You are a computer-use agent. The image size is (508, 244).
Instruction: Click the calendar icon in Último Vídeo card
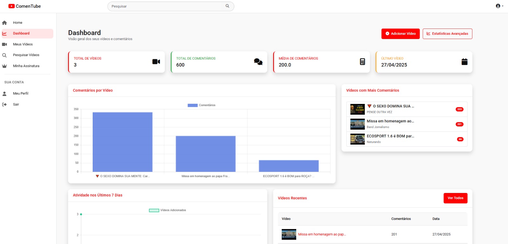coord(464,62)
